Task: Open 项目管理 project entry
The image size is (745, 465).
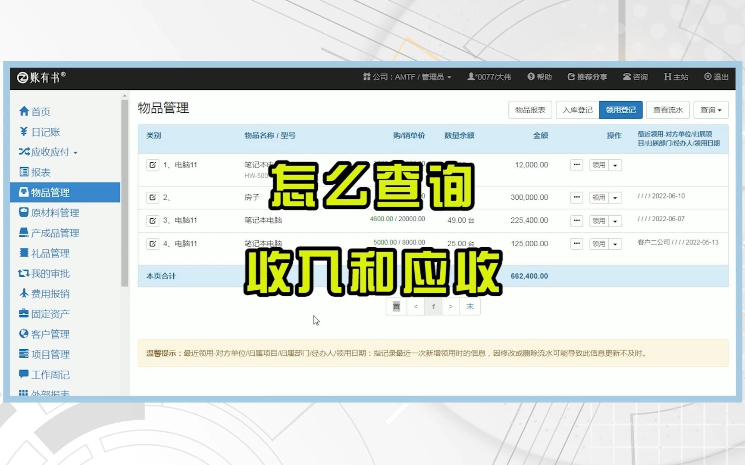Action: tap(44, 354)
